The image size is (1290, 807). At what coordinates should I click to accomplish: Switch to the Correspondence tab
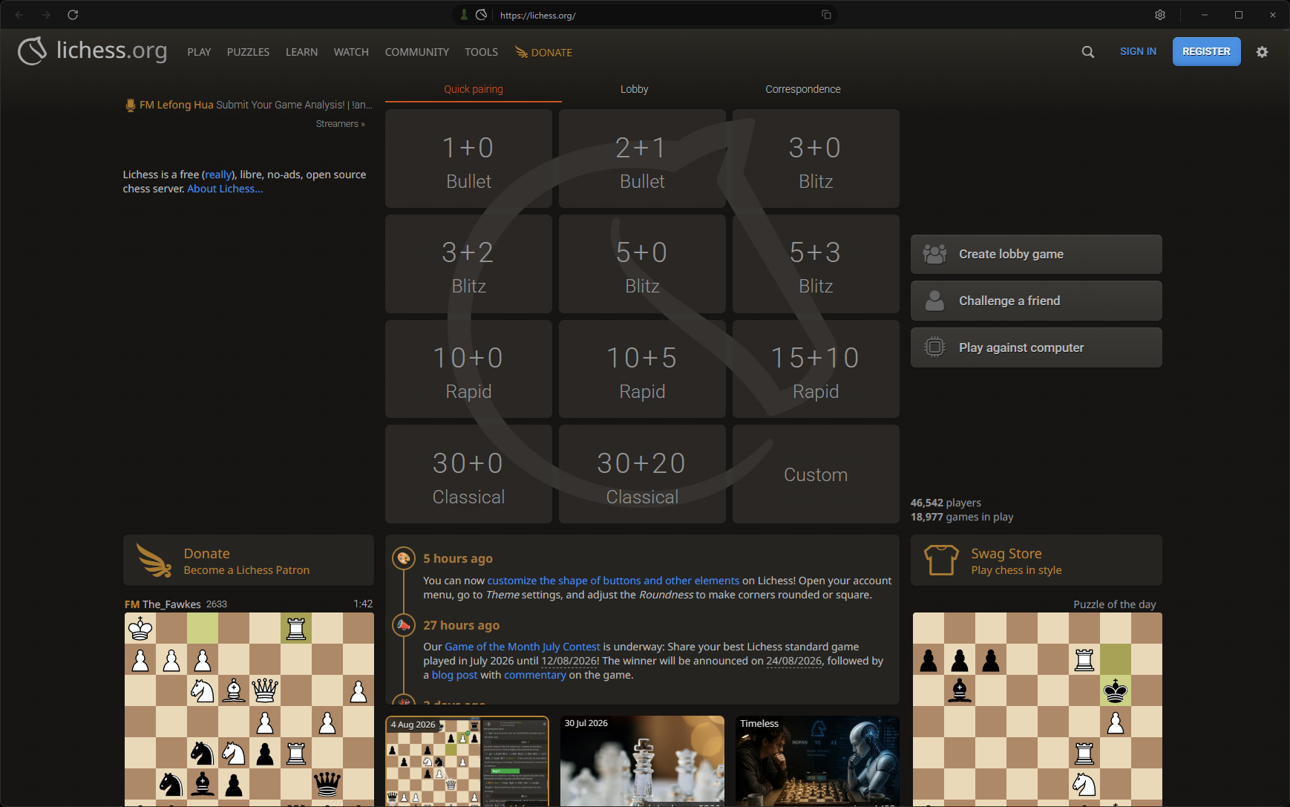(803, 89)
